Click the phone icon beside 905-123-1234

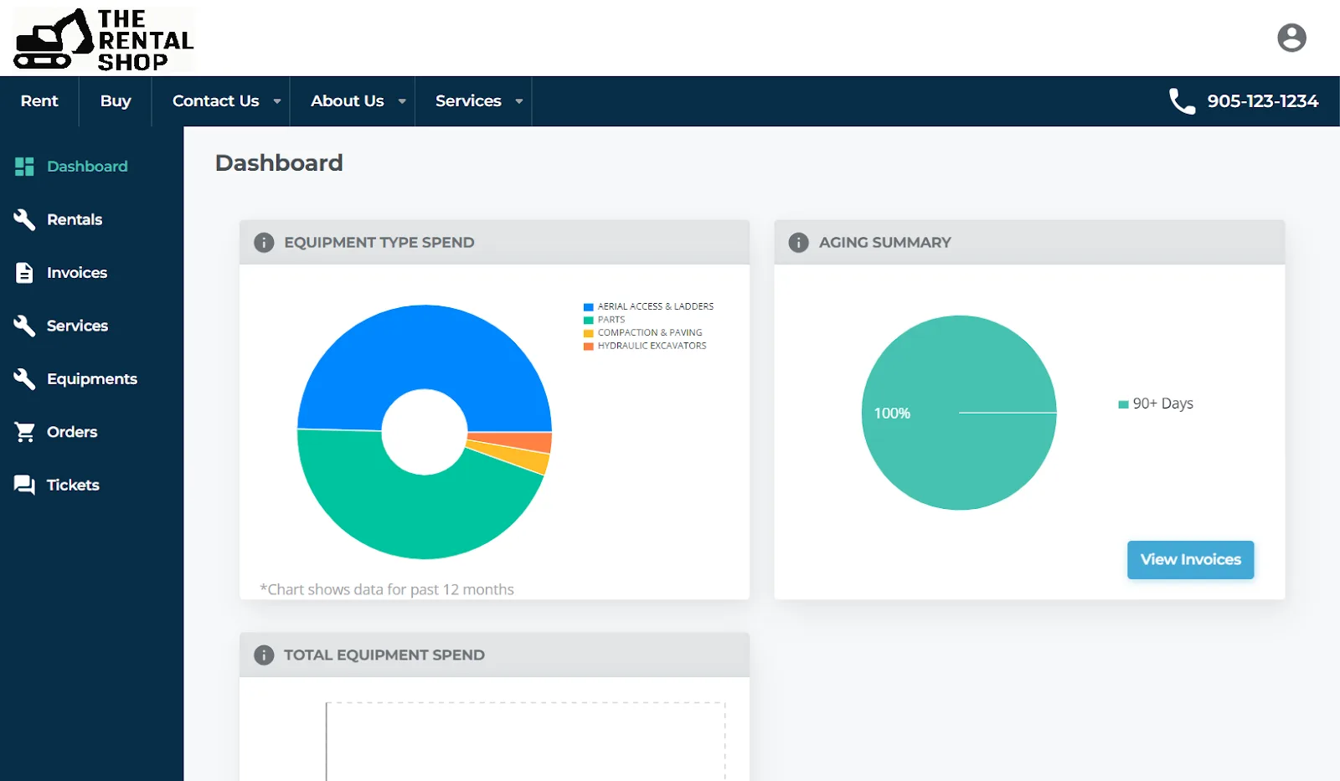(x=1182, y=101)
